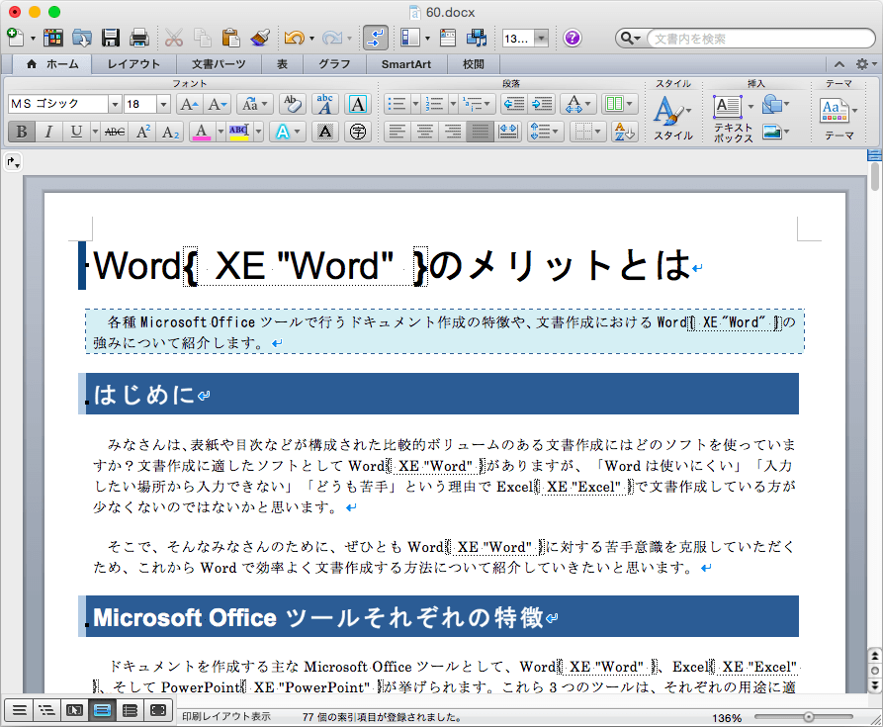Open font name dropdown MS ゴシック
Screen dimensions: 883x727
pyautogui.click(x=115, y=104)
